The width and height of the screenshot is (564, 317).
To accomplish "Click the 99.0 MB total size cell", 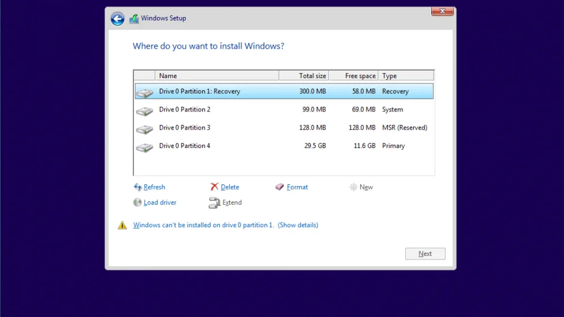I will 314,110.
